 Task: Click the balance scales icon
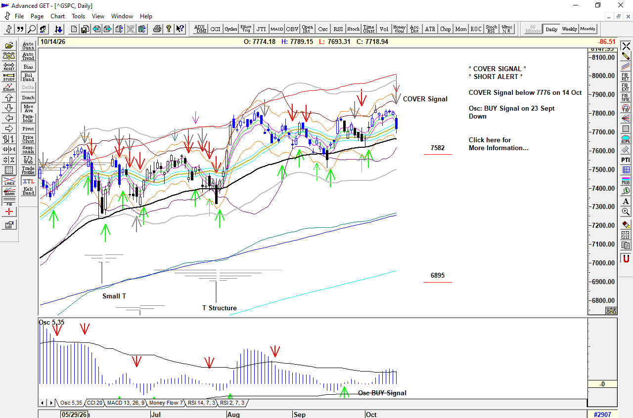9,56
